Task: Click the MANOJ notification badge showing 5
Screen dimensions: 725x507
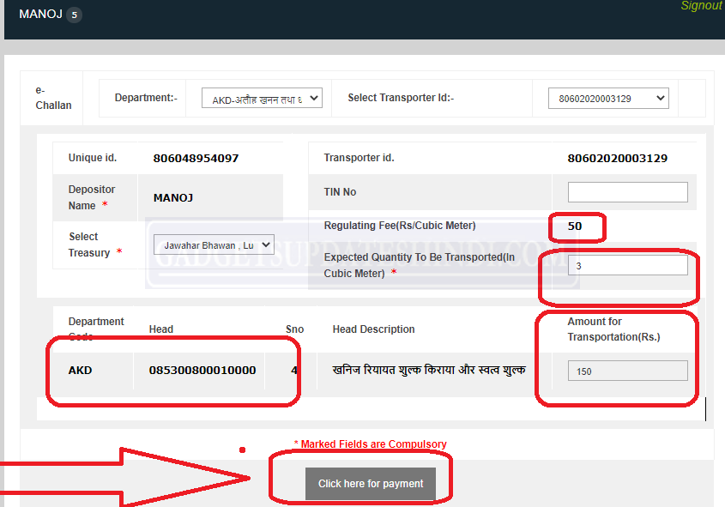Action: point(73,14)
